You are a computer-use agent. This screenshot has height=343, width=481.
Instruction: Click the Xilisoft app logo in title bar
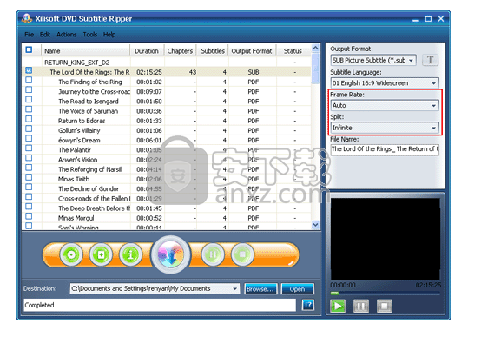pos(27,18)
